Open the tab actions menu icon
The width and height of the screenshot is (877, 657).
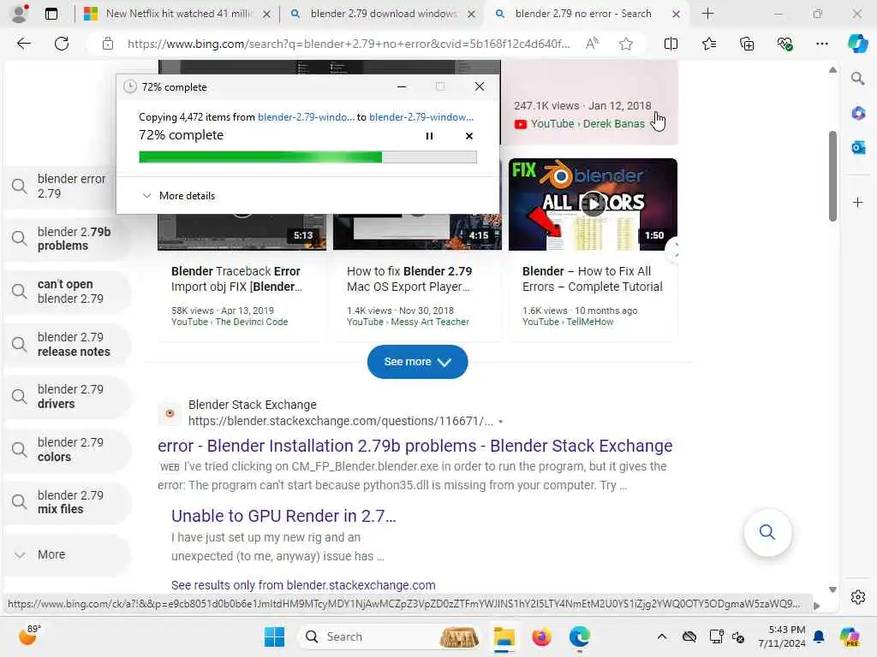point(51,14)
